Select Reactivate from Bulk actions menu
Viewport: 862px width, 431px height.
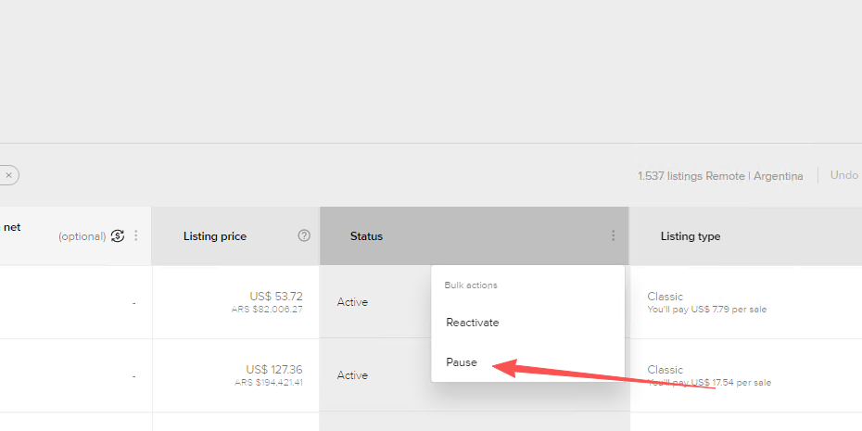(473, 323)
